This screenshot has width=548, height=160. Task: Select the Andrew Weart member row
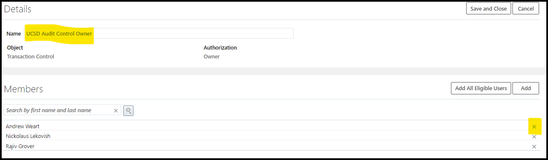coord(272,126)
